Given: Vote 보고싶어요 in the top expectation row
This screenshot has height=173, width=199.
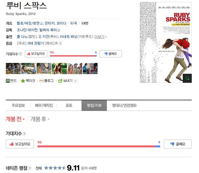Looking at the screenshot, I should [36, 54].
